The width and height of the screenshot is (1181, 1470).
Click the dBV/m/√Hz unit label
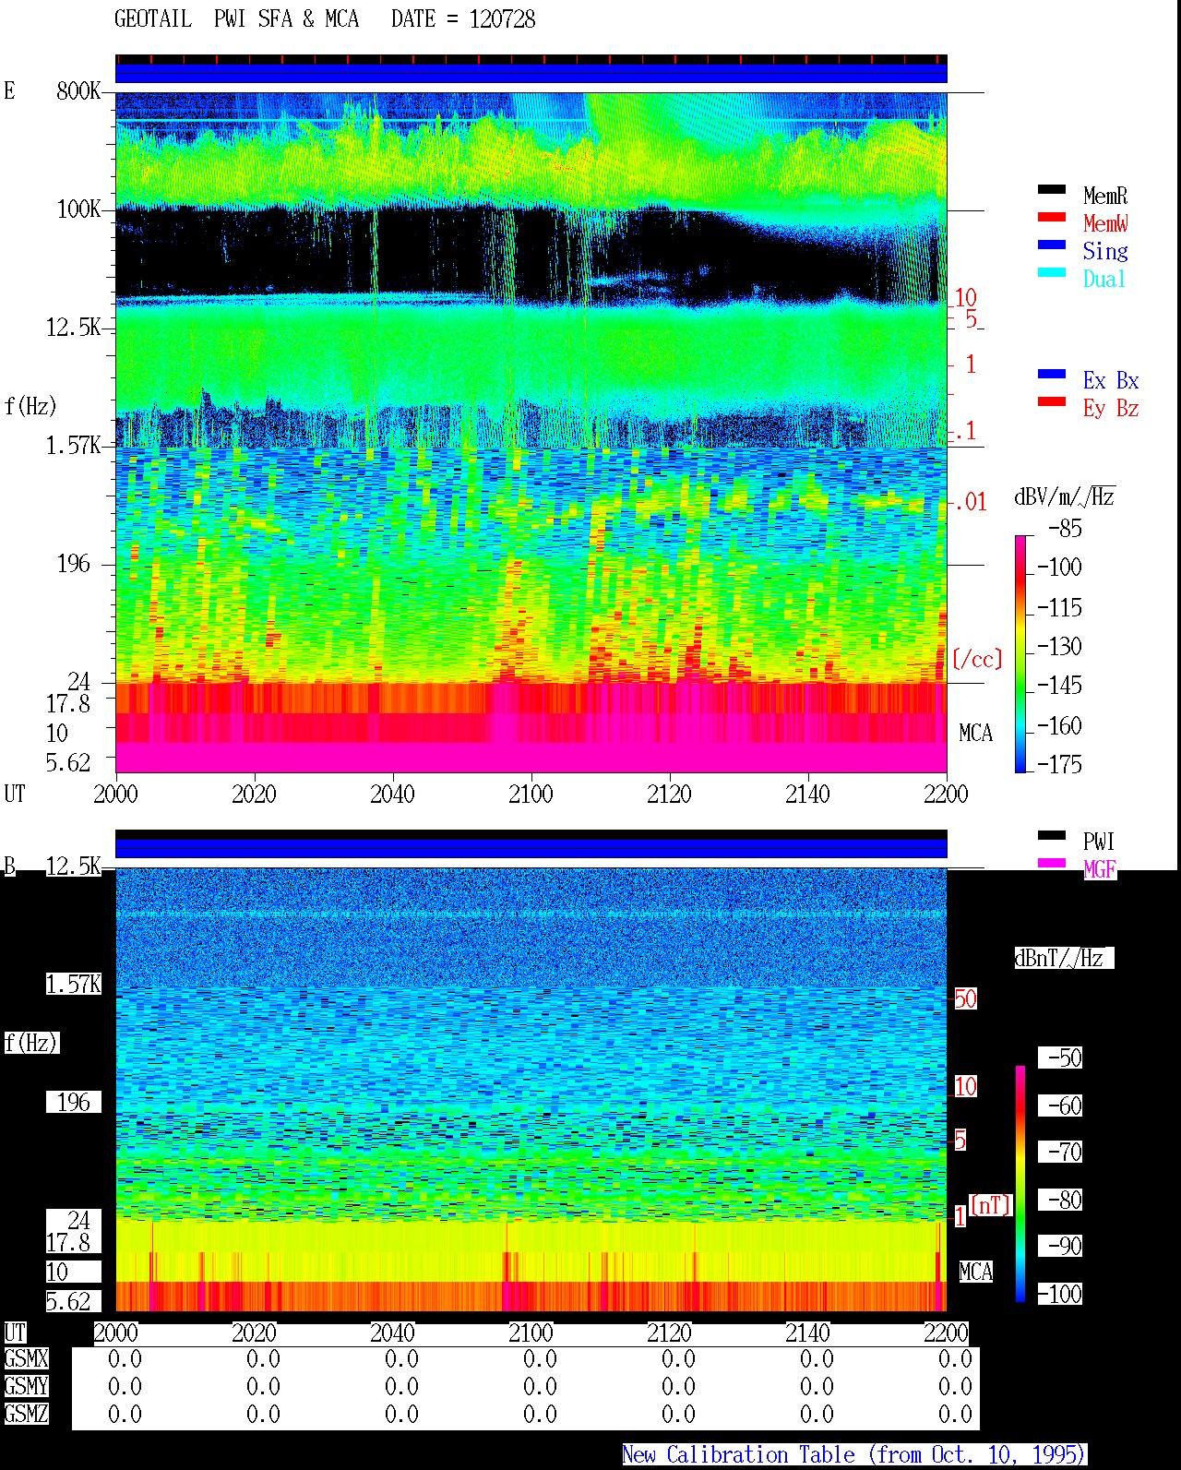click(x=1065, y=496)
